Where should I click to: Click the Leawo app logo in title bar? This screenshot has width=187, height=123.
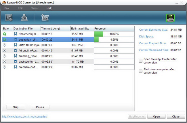(x=4, y=3)
